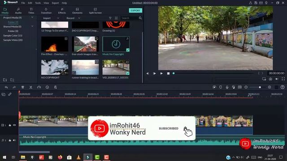
Task: Select the Music No Copyright media item
Action: [x=116, y=44]
